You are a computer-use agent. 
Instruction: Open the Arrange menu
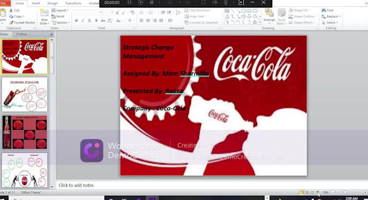(x=269, y=16)
